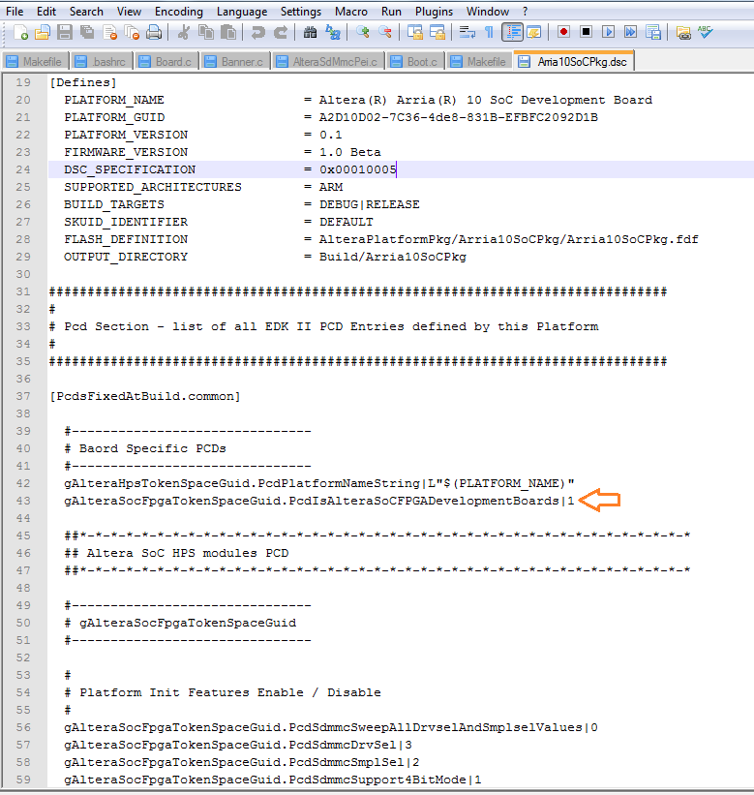
Task: Paste with the clipboard toolbar icon
Action: tap(228, 33)
